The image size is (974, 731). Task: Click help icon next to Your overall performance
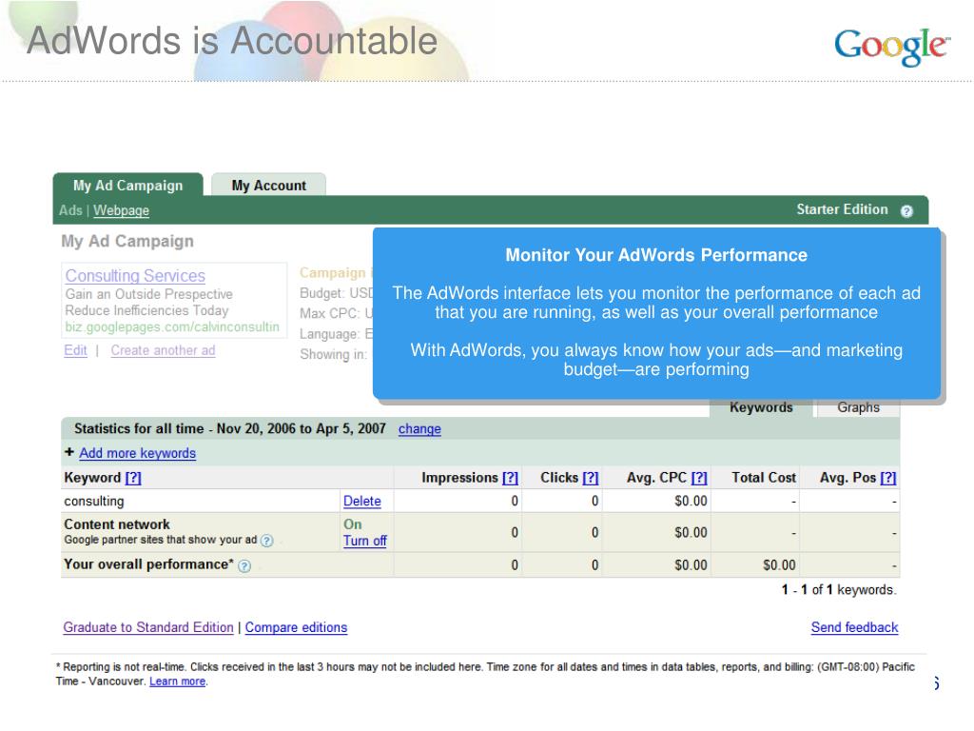244,565
